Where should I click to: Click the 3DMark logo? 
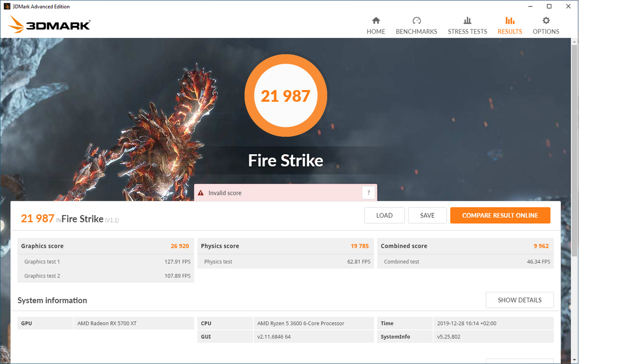49,24
